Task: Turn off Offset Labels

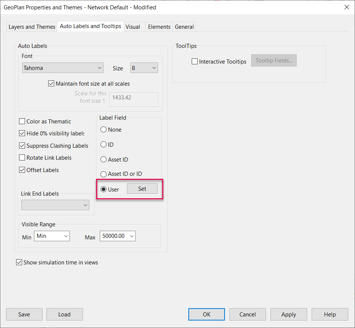Action: pyautogui.click(x=22, y=170)
